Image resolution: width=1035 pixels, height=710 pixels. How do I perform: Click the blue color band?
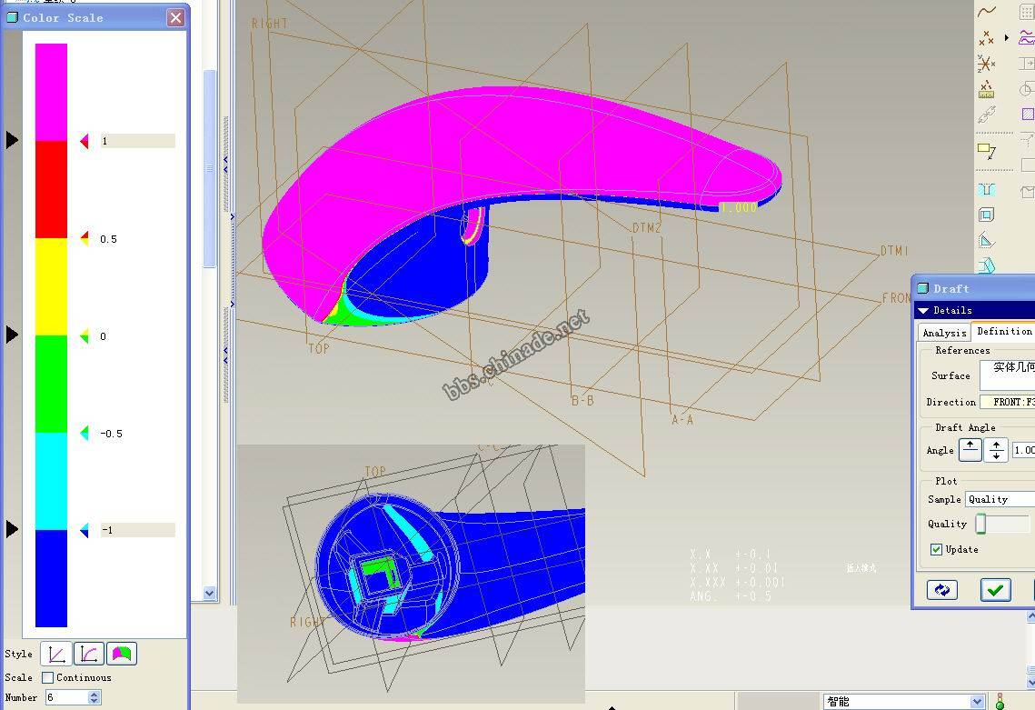point(51,578)
